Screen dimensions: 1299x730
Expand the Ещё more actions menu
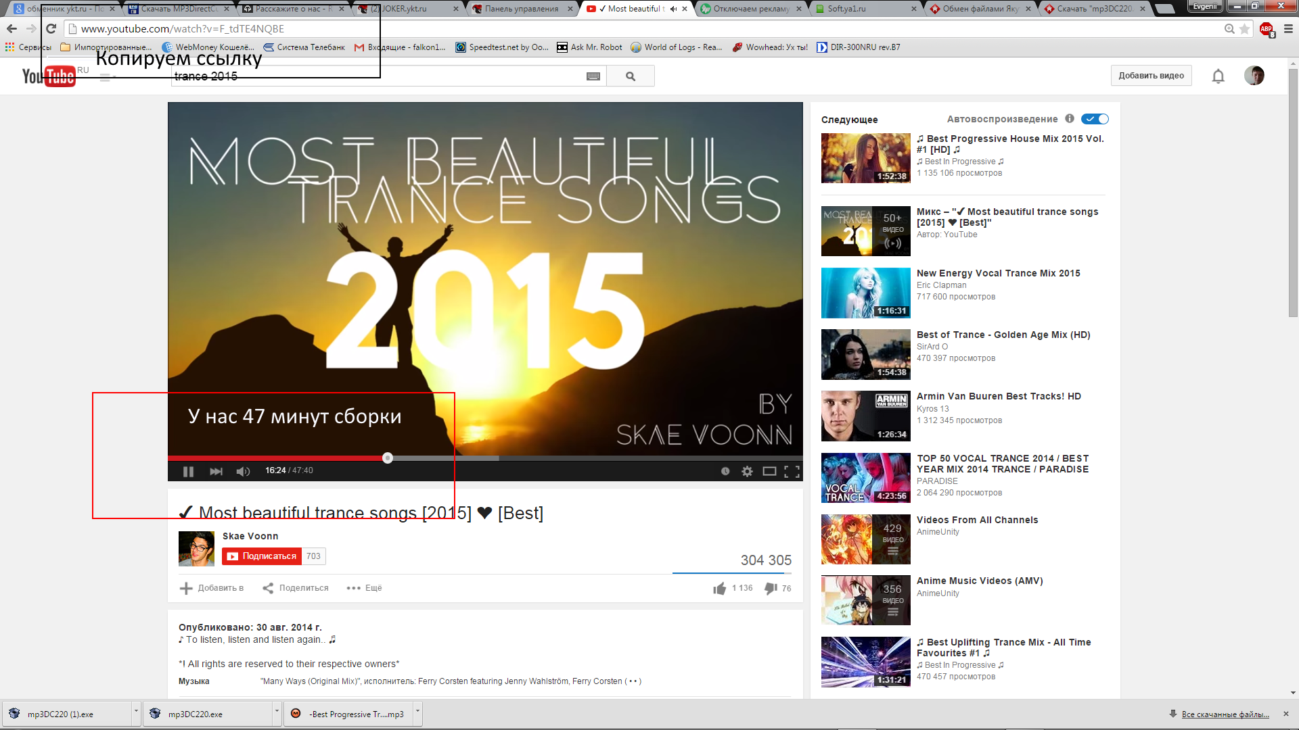pos(364,588)
